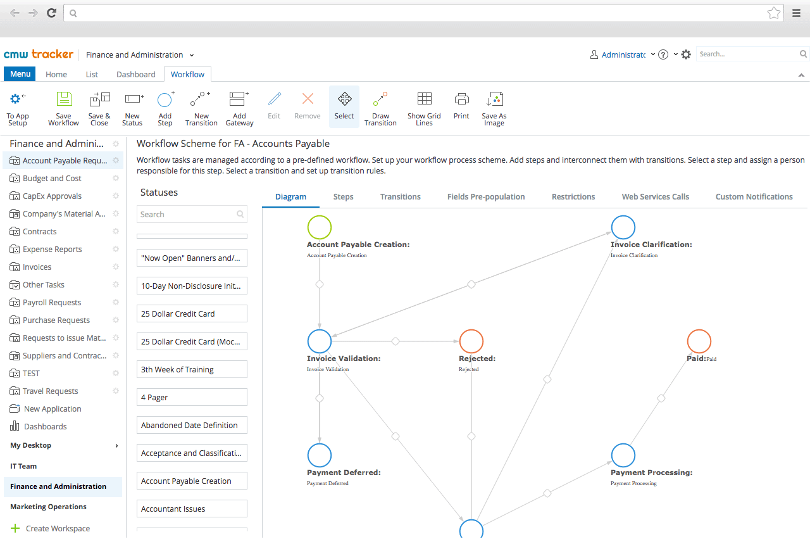Click Create Workspace

pos(57,528)
